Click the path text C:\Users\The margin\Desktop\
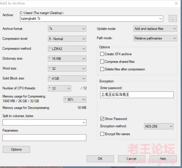 [x=42, y=13]
